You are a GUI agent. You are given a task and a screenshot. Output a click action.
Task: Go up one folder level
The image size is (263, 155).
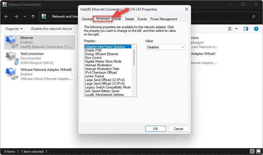pyautogui.click(x=33, y=16)
